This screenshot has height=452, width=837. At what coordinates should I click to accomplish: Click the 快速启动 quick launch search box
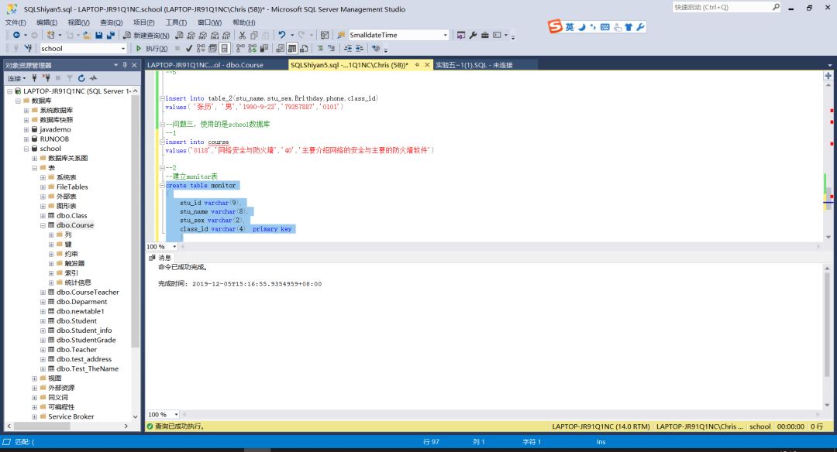(x=720, y=7)
